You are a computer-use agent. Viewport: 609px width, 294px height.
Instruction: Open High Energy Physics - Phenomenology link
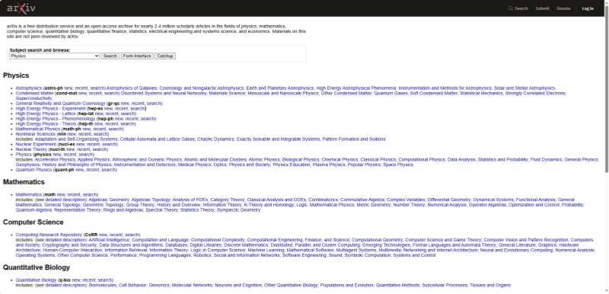point(56,119)
